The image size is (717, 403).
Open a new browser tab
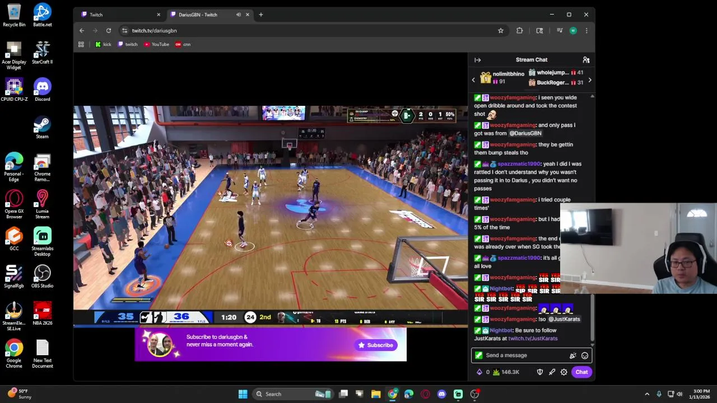[260, 15]
